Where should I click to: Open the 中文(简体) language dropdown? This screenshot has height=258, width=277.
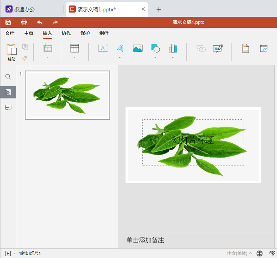[239, 253]
